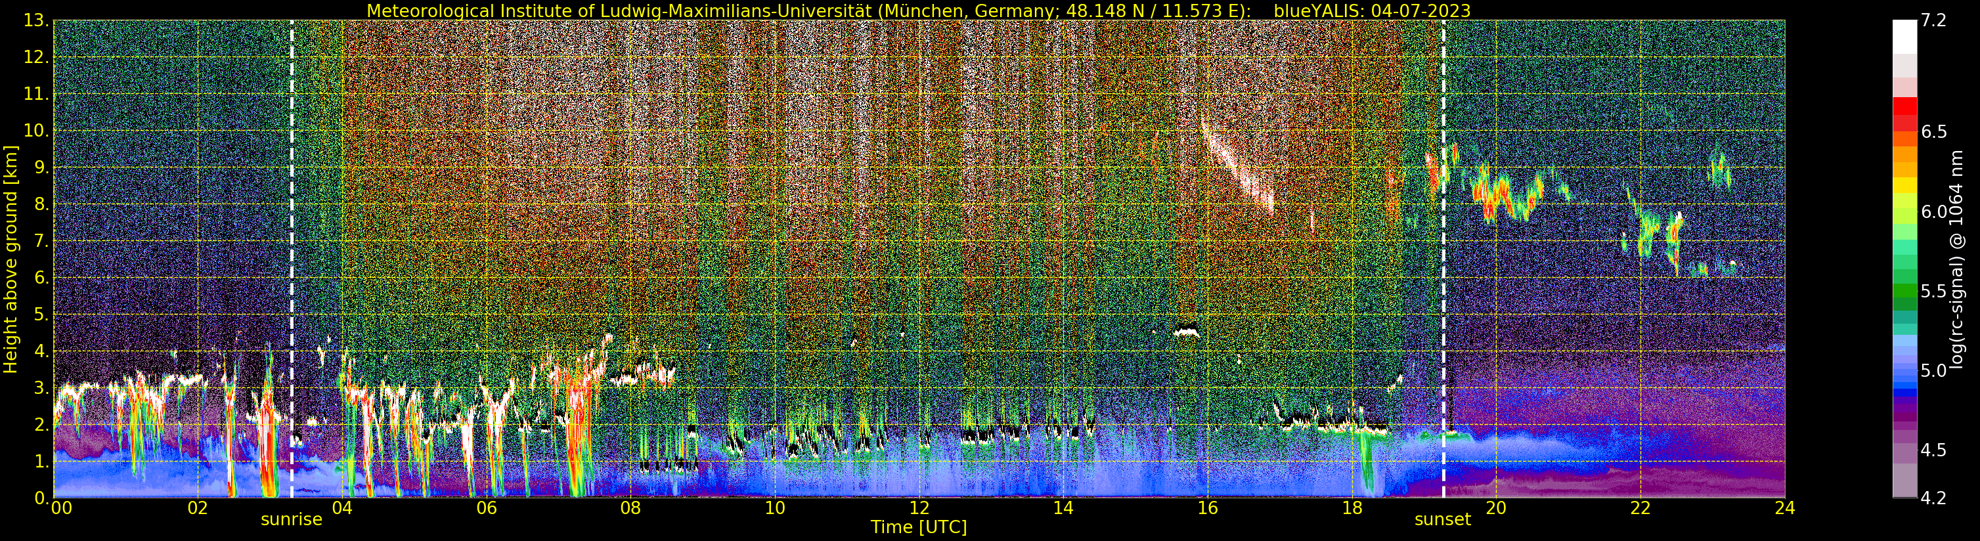This screenshot has width=1980, height=541.
Task: Click the time tick label '18'
Action: pos(1352,508)
